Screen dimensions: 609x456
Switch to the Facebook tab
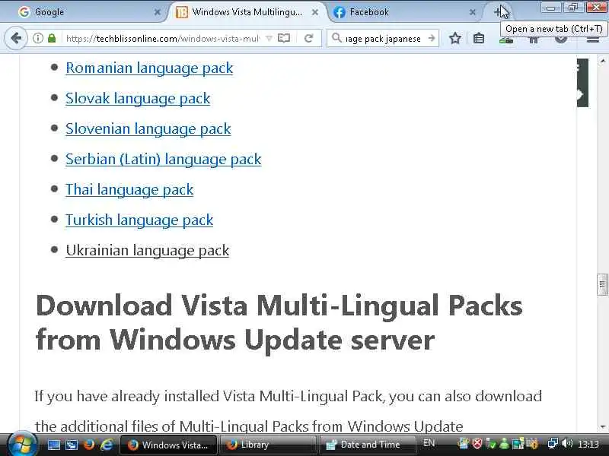(x=406, y=12)
